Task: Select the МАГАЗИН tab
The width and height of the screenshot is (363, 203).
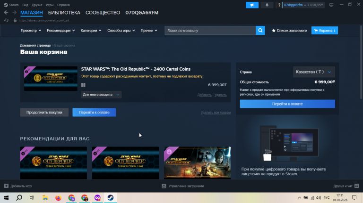Action: click(x=32, y=13)
